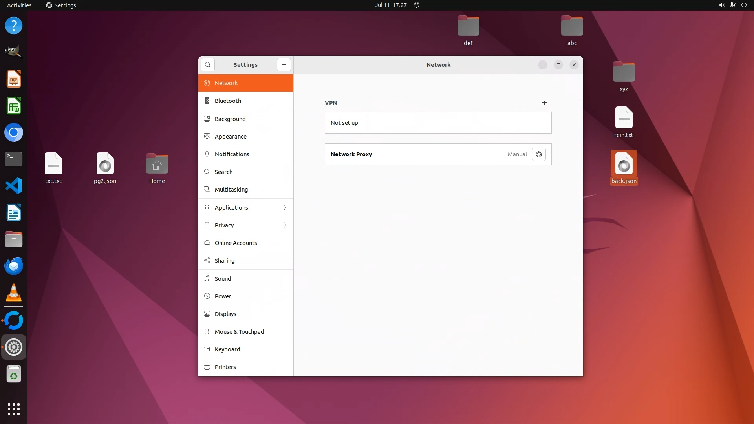
Task: Open Network Proxy gear settings
Action: (x=538, y=154)
